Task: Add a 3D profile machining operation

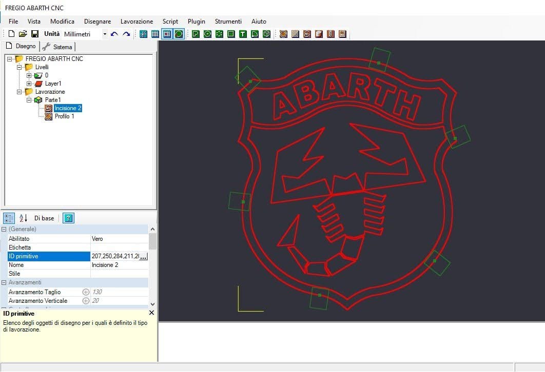Action: 319,34
